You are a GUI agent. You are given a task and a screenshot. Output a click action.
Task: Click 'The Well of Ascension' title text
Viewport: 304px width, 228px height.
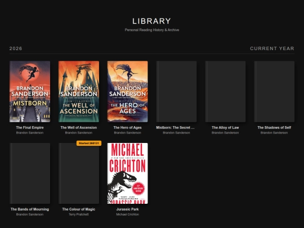coord(79,128)
